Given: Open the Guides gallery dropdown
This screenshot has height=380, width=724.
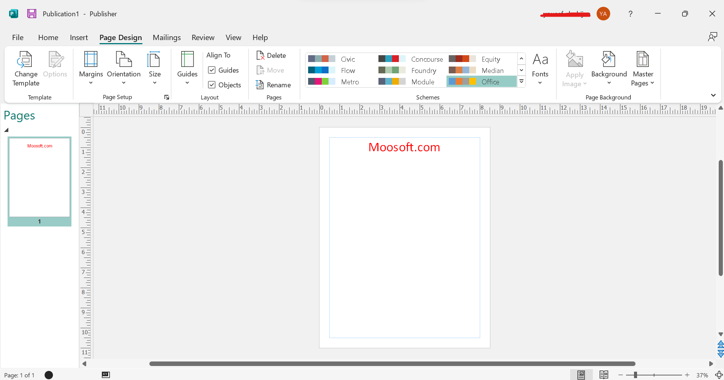Looking at the screenshot, I should [187, 69].
